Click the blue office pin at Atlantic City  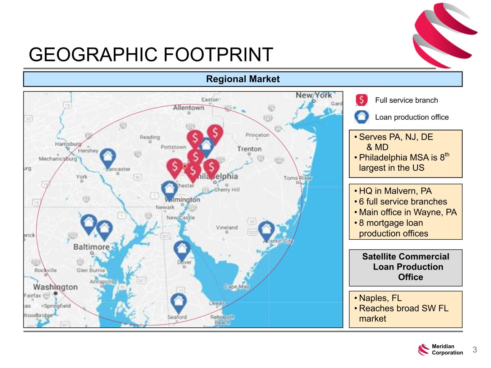click(266, 231)
